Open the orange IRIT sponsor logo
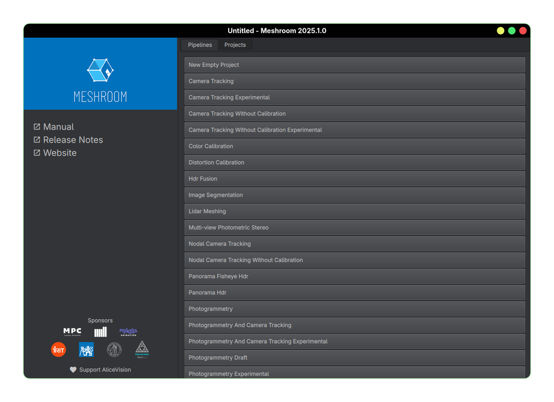 pos(58,350)
